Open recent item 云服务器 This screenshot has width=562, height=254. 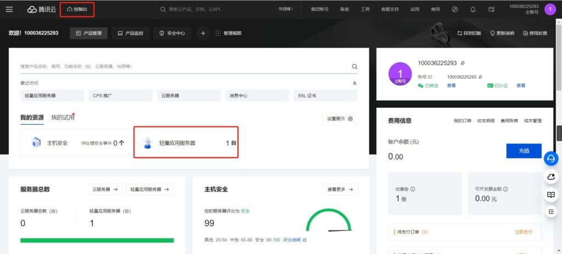[x=189, y=96]
